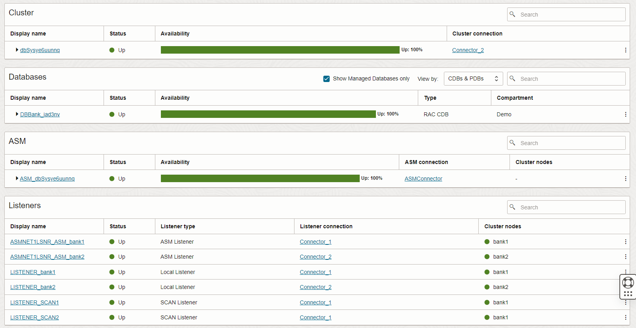Screen dimensions: 636x328
Task: Expand the DBBank_iad3nv database row
Action: coord(17,114)
